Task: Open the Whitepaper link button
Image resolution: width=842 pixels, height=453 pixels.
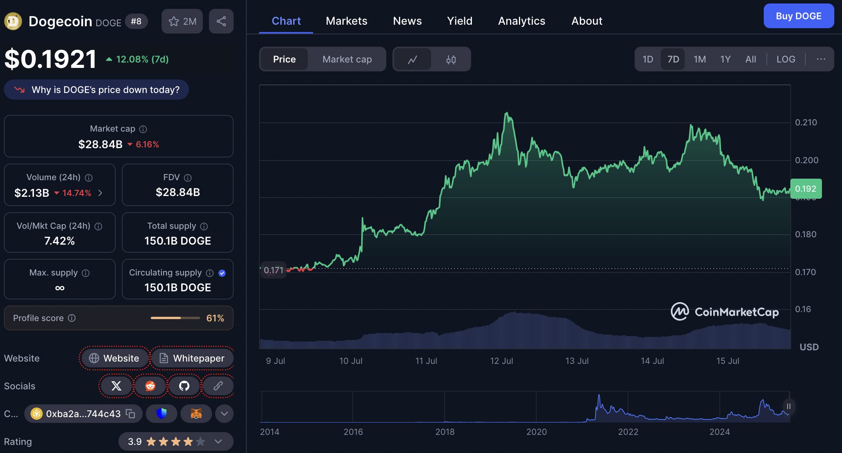Action: 192,358
